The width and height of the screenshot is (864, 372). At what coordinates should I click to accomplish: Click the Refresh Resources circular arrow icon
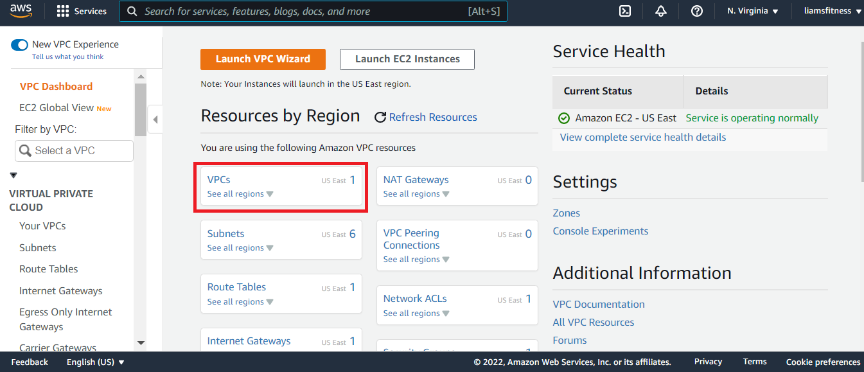(x=380, y=117)
